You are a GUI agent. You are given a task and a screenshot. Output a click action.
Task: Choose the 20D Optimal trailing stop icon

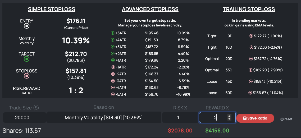(251, 59)
